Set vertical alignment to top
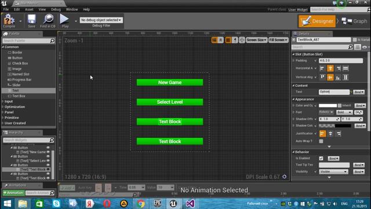This screenshot has width=371, height=209. click(x=322, y=77)
